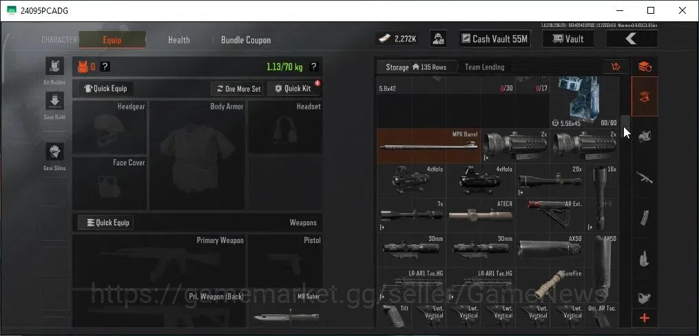Filter storage by the ammo bullets icon
Screen dimensions: 699x336
[645, 258]
